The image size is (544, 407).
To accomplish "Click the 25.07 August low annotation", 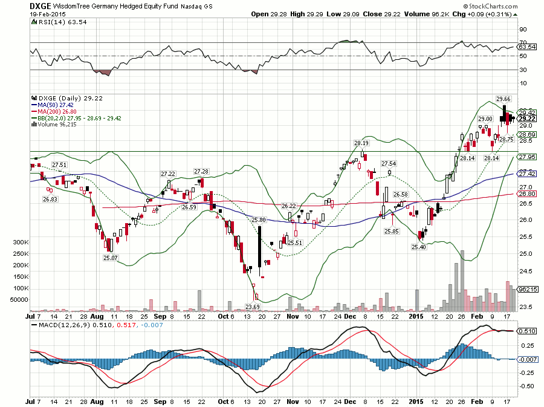I will coord(111,258).
